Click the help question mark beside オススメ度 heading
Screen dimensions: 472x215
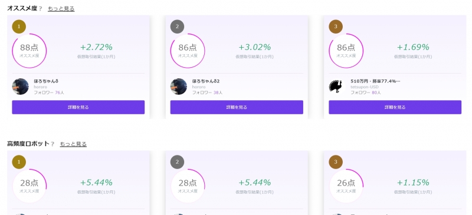pyautogui.click(x=41, y=9)
